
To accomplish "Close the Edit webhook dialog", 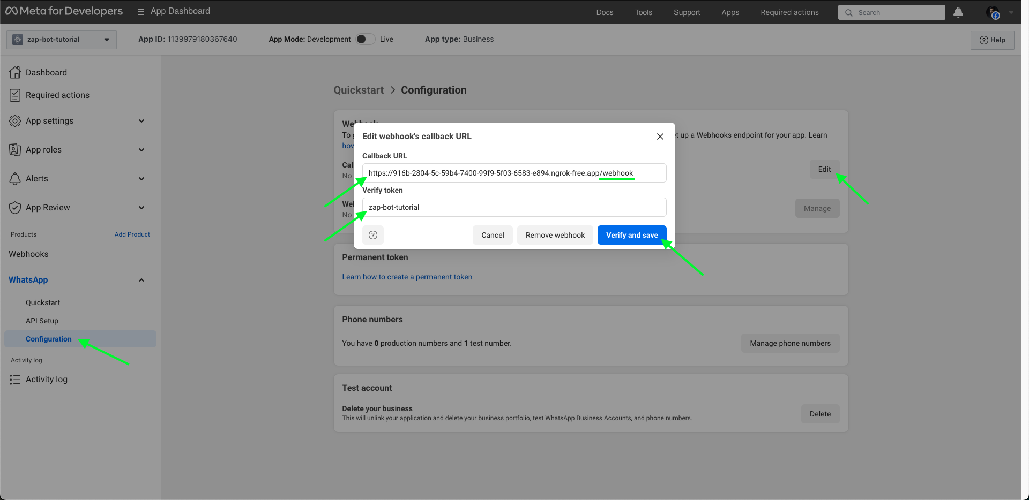I will (660, 137).
